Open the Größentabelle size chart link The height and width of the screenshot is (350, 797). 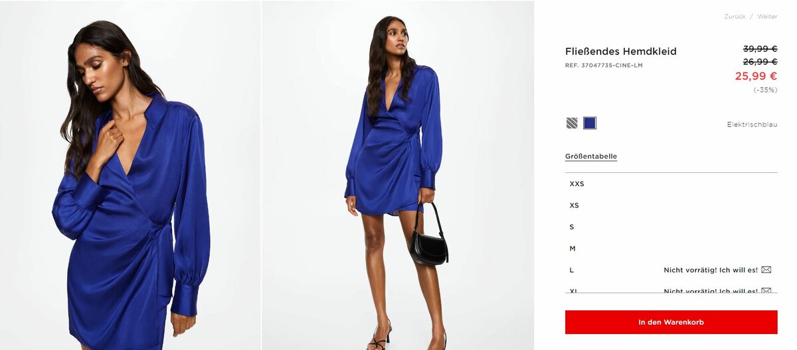(591, 156)
